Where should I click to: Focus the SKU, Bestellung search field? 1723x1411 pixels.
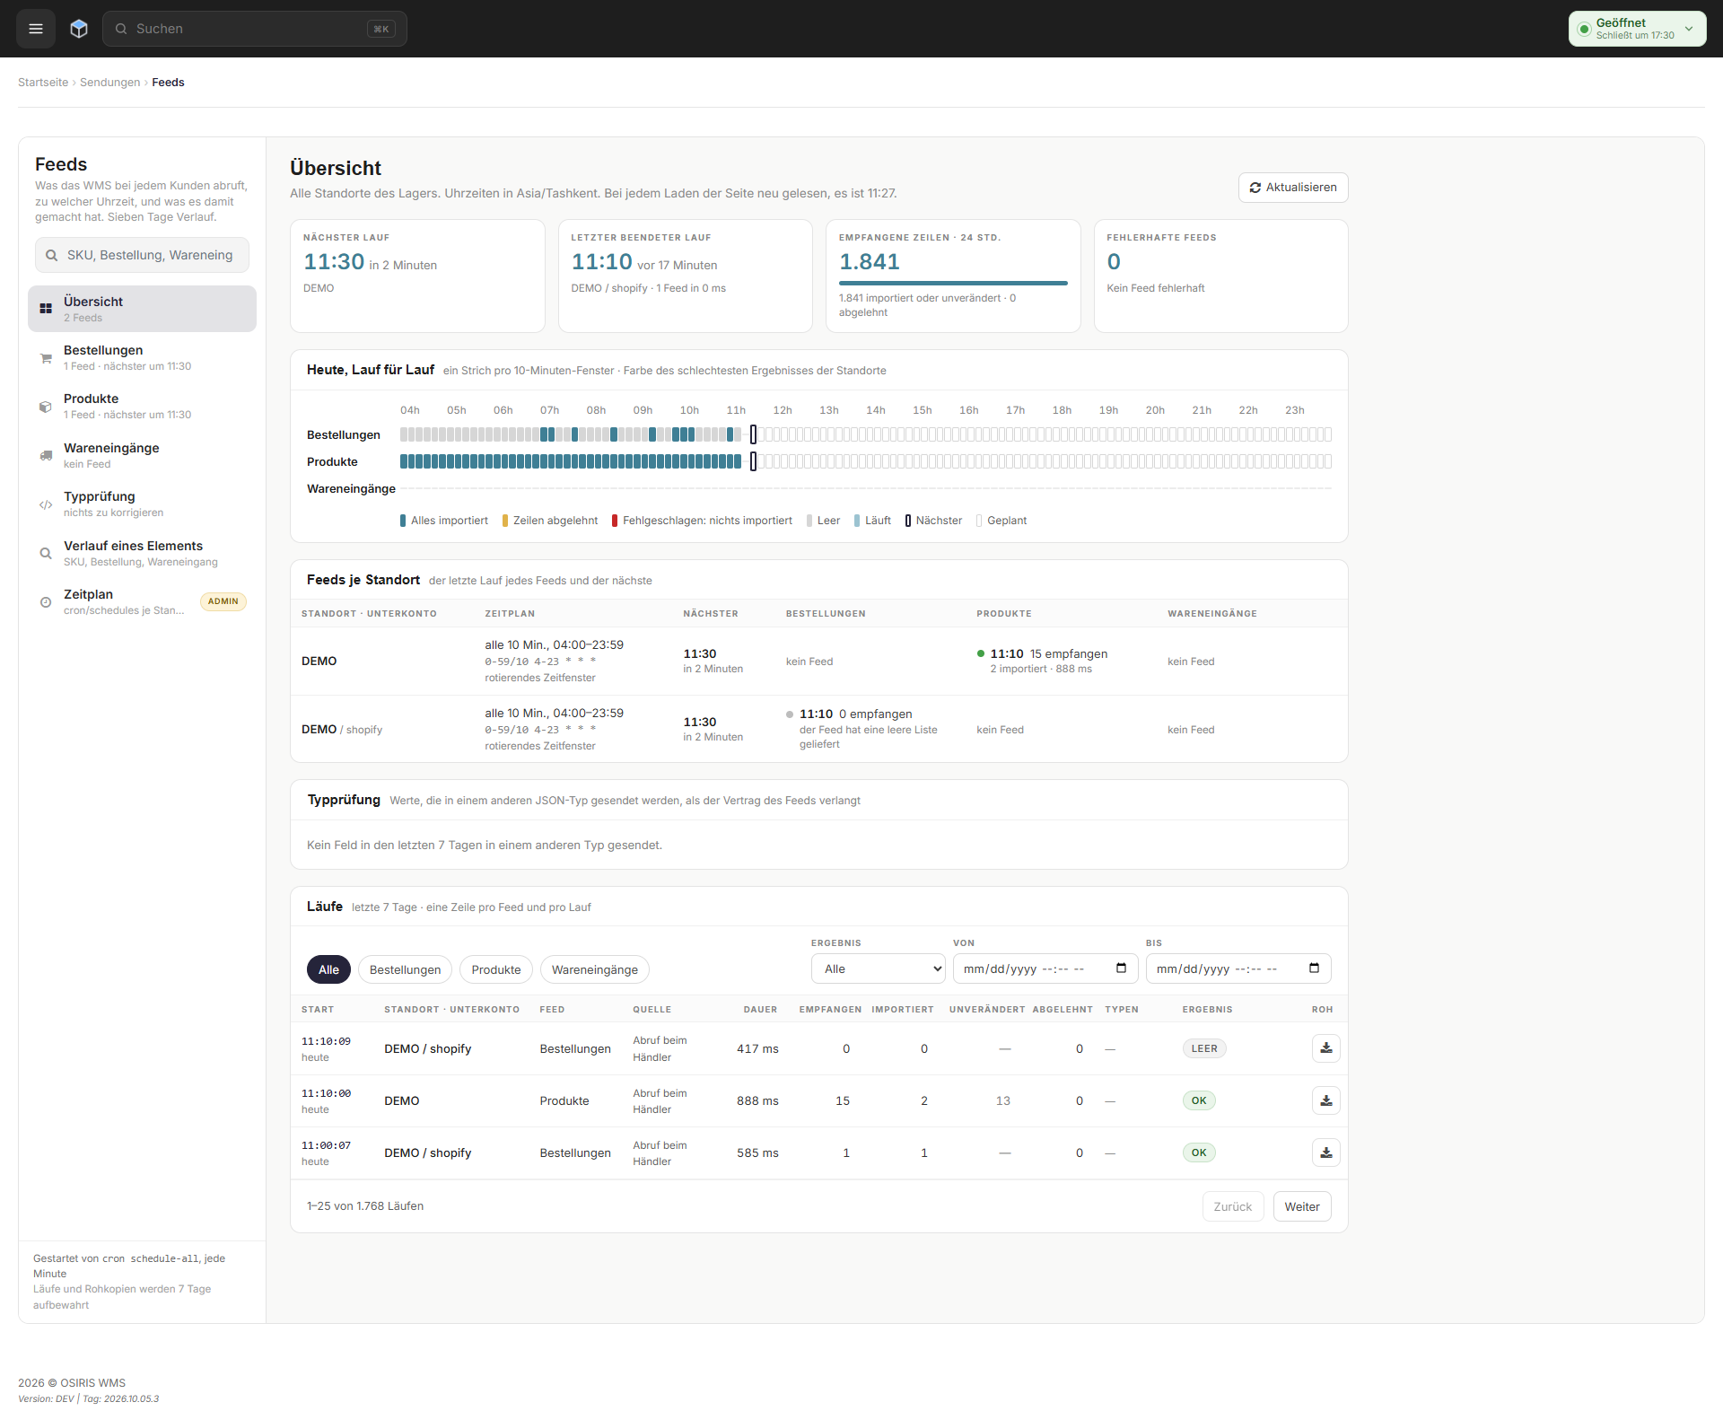(x=142, y=255)
